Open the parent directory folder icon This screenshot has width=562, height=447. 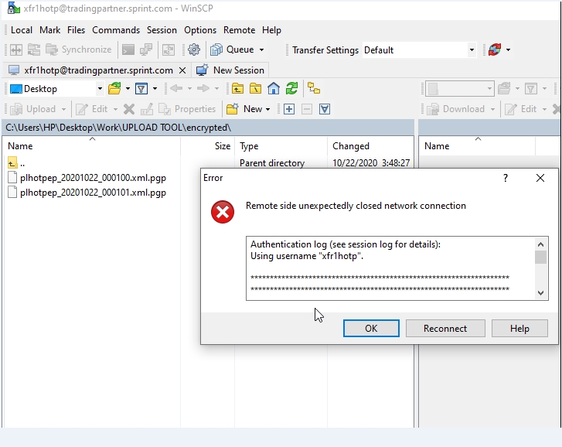237,89
